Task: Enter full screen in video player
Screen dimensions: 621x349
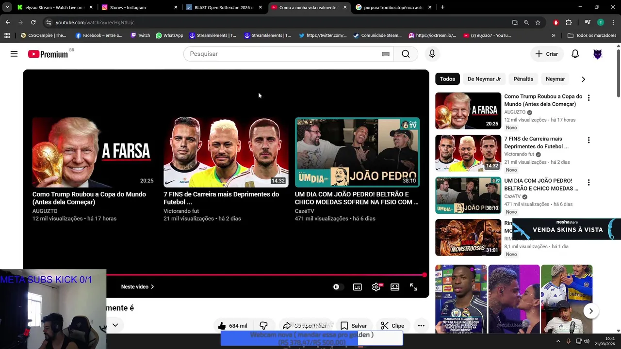Action: click(x=414, y=287)
